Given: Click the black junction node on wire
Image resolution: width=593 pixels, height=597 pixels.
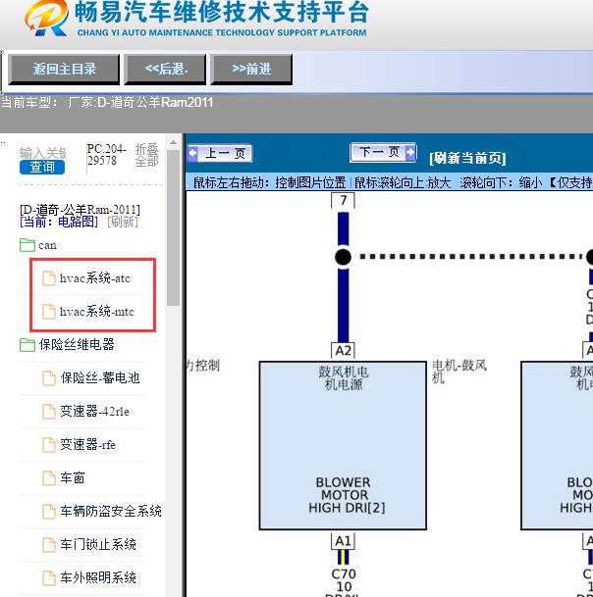Looking at the screenshot, I should [x=343, y=257].
